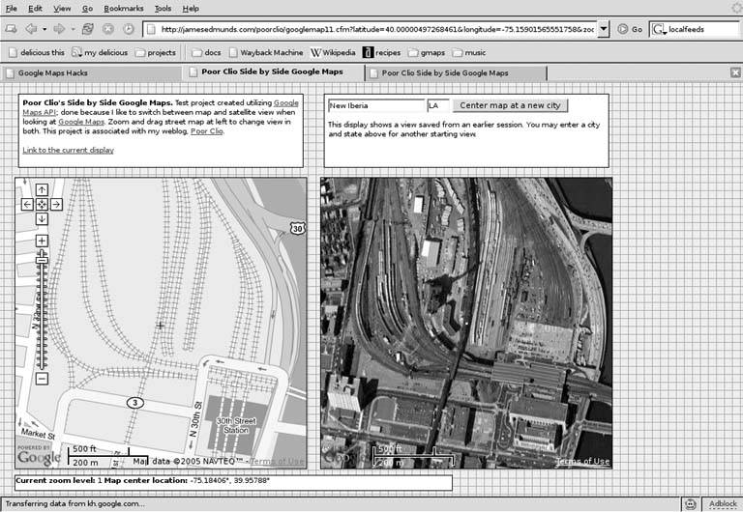This screenshot has width=743, height=512.
Task: Click the map recenter icon between arrows
Action: (x=42, y=204)
